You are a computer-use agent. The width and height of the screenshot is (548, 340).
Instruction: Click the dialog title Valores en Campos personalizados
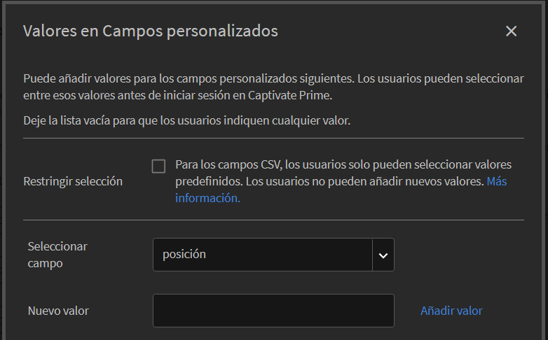pyautogui.click(x=151, y=31)
